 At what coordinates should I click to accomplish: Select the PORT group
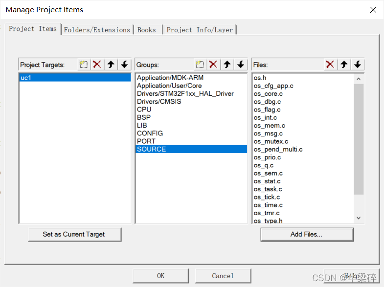191,141
